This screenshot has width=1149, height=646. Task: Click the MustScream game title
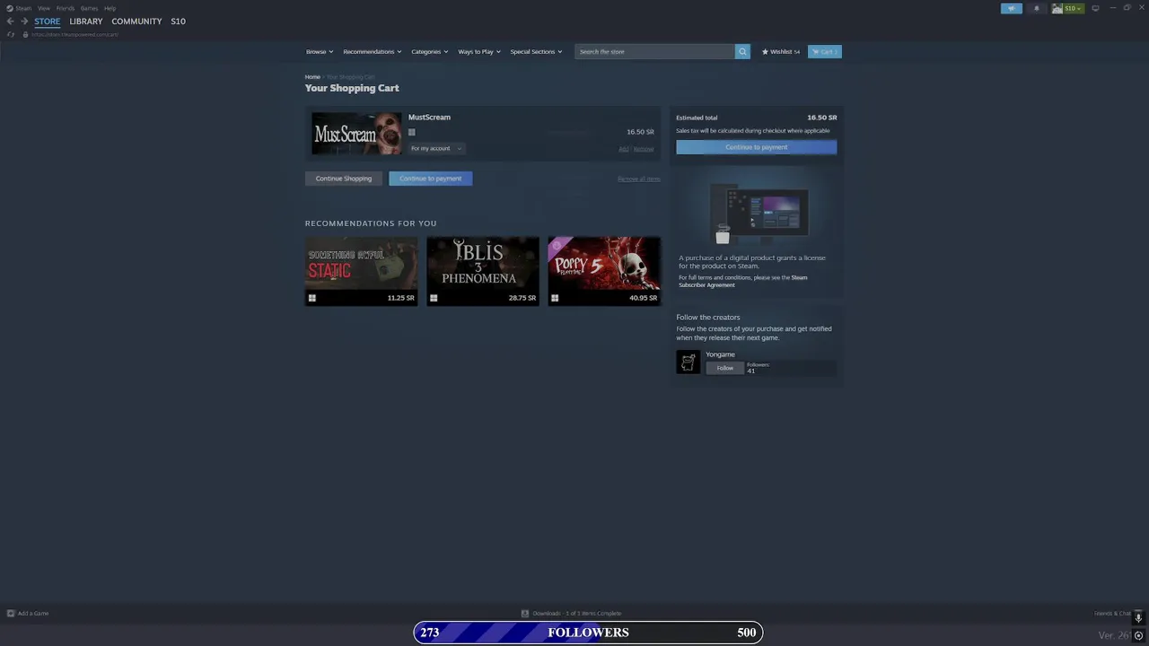click(x=429, y=118)
